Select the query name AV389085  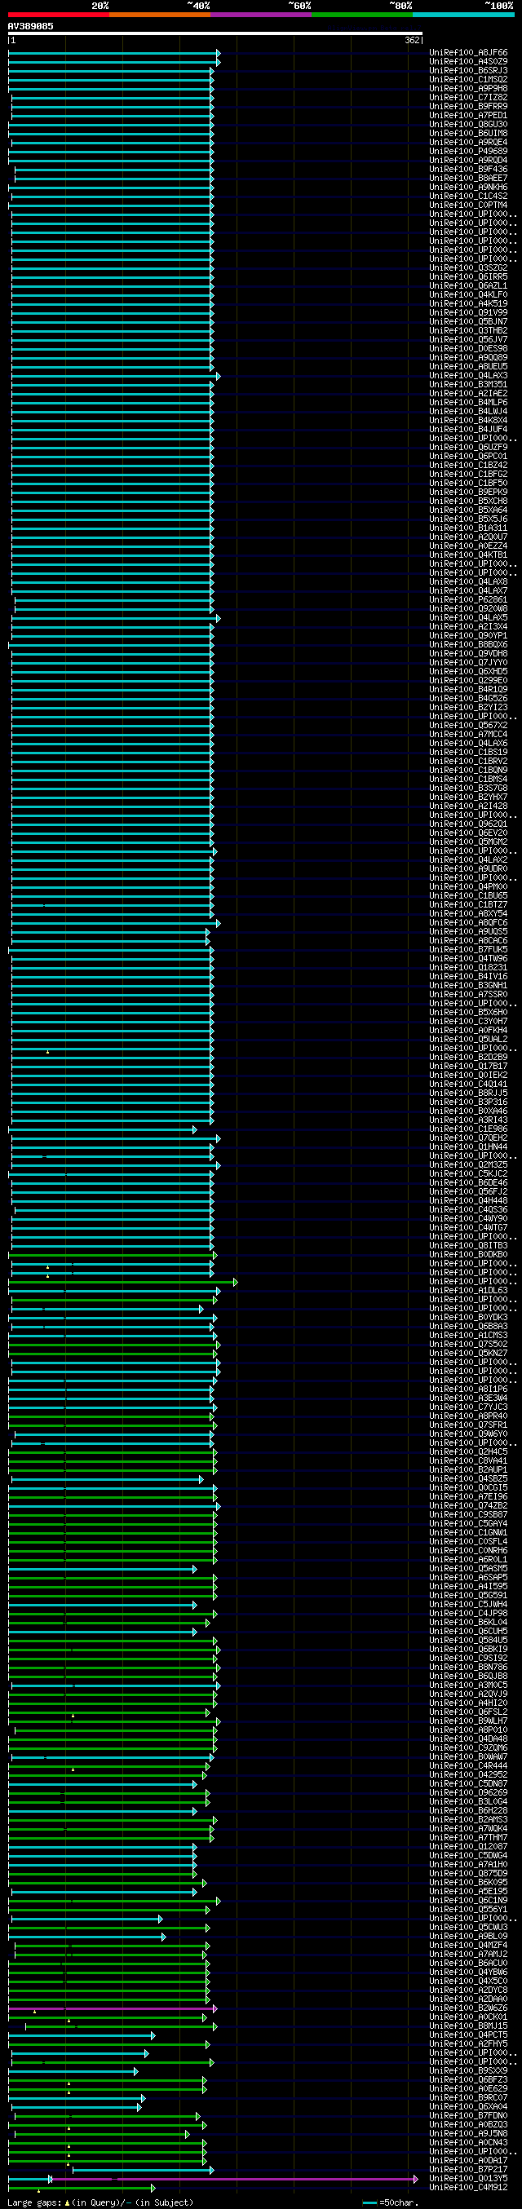30,27
